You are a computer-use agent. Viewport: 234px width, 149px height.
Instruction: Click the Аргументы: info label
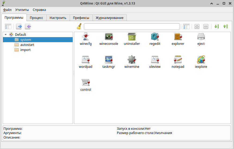(x=13, y=133)
